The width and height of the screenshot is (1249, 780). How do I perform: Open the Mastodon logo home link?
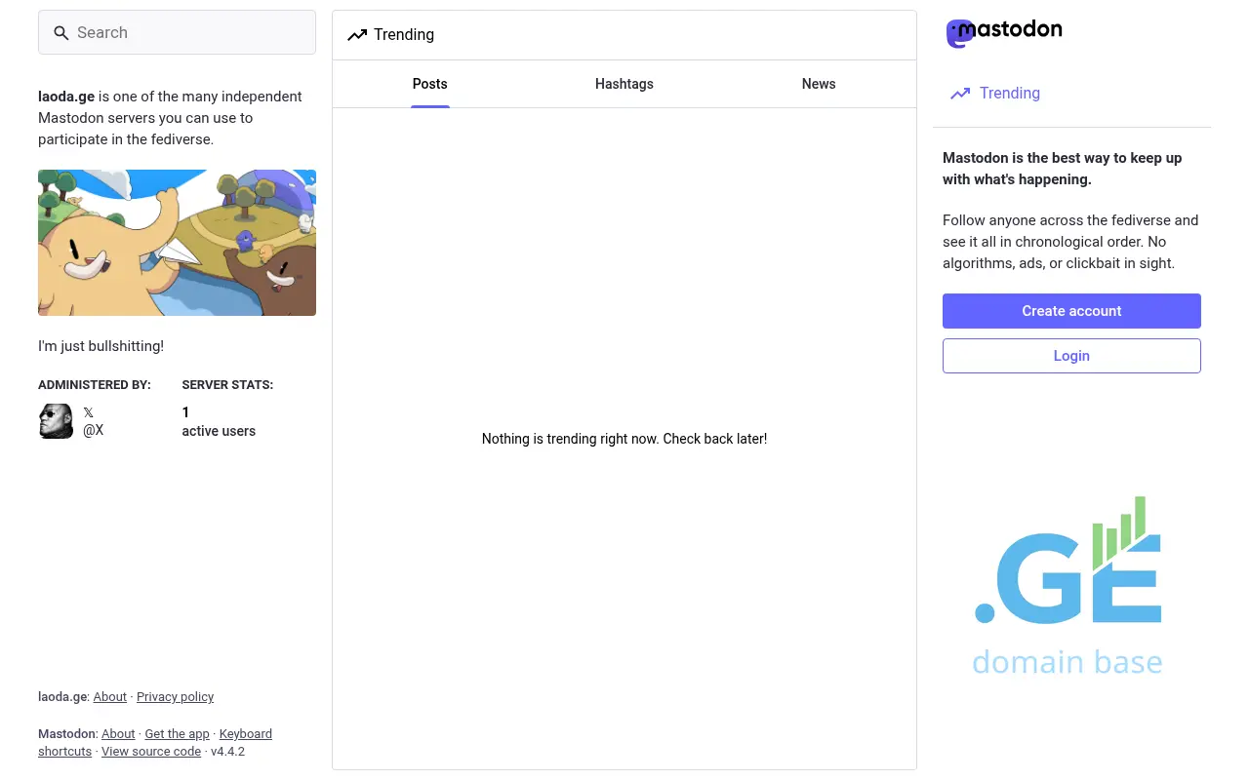pos(1004,32)
